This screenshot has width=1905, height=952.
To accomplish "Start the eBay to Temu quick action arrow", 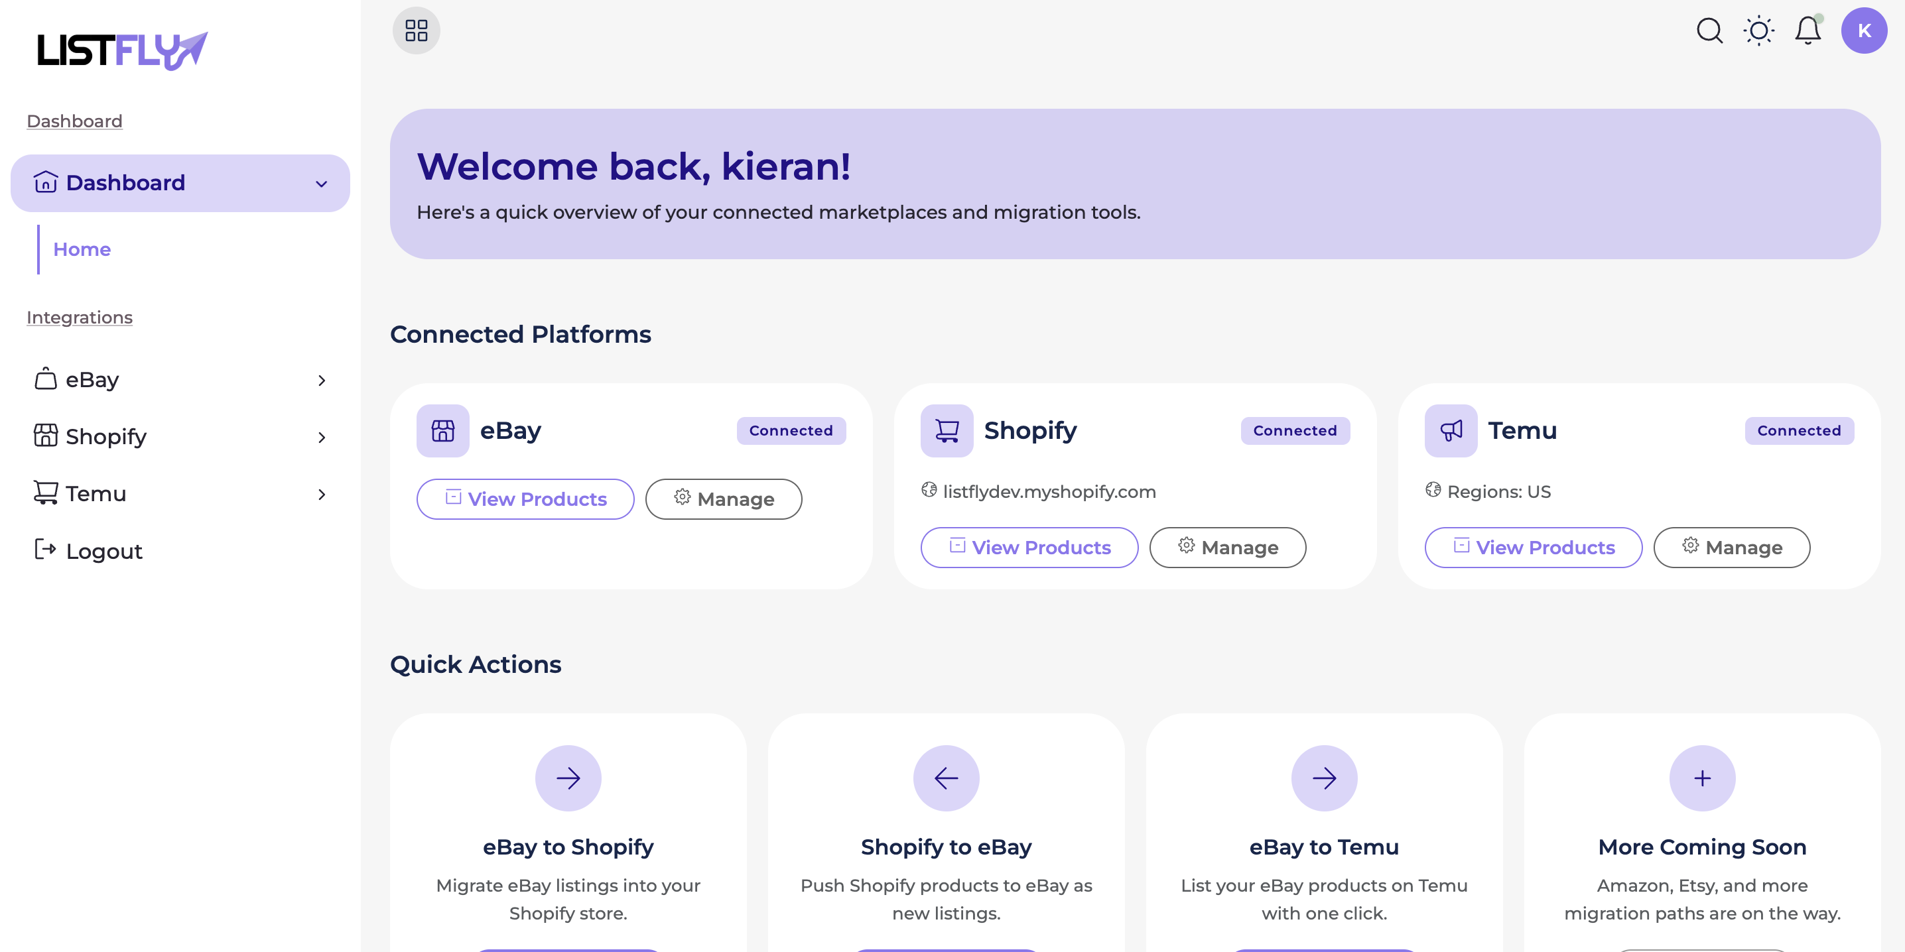I will click(x=1324, y=778).
